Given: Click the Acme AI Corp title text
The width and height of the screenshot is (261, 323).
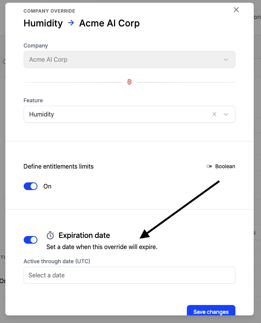Looking at the screenshot, I should point(109,23).
